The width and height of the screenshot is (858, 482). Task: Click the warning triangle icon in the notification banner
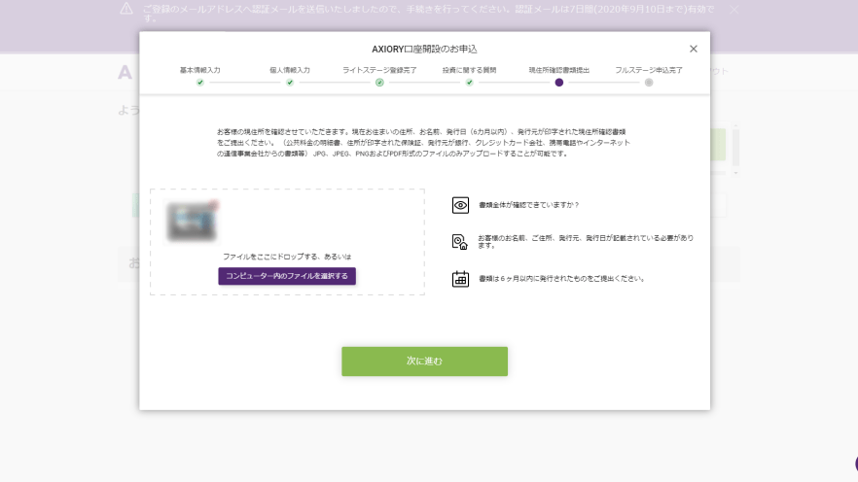click(125, 9)
